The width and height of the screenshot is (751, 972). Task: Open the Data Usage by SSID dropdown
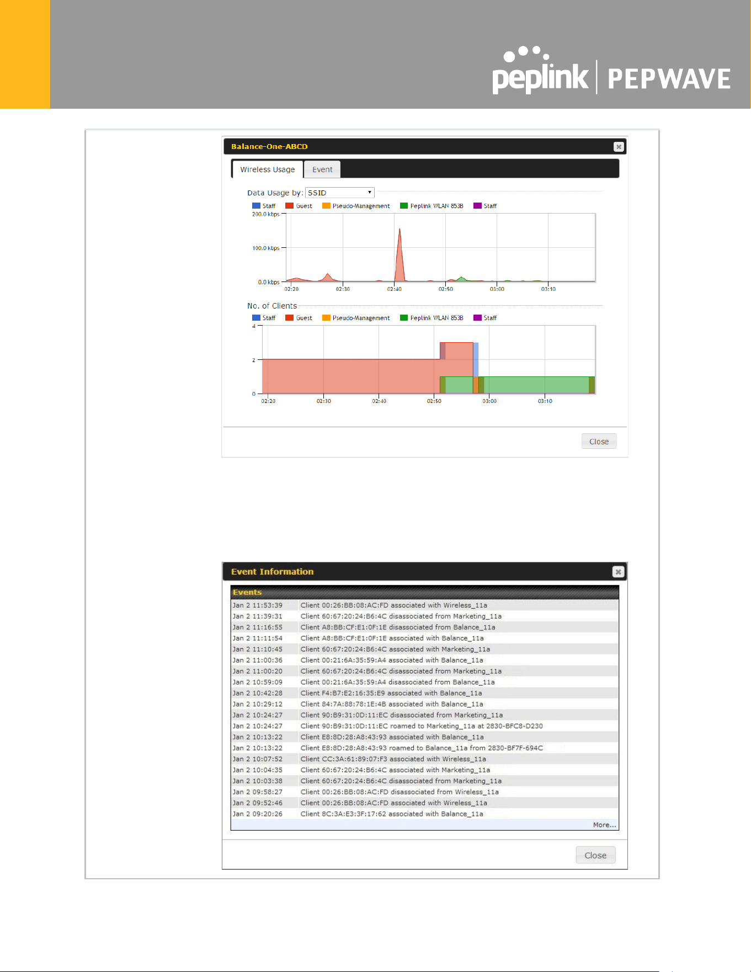[340, 193]
